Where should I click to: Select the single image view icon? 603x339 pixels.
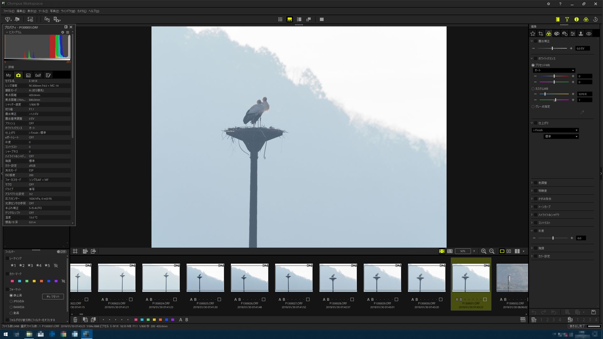[x=322, y=19]
